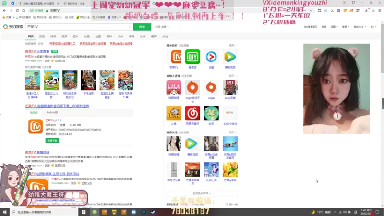
Task: Open the suggested link 芒果视频在线观看入口
Action: [62, 44]
